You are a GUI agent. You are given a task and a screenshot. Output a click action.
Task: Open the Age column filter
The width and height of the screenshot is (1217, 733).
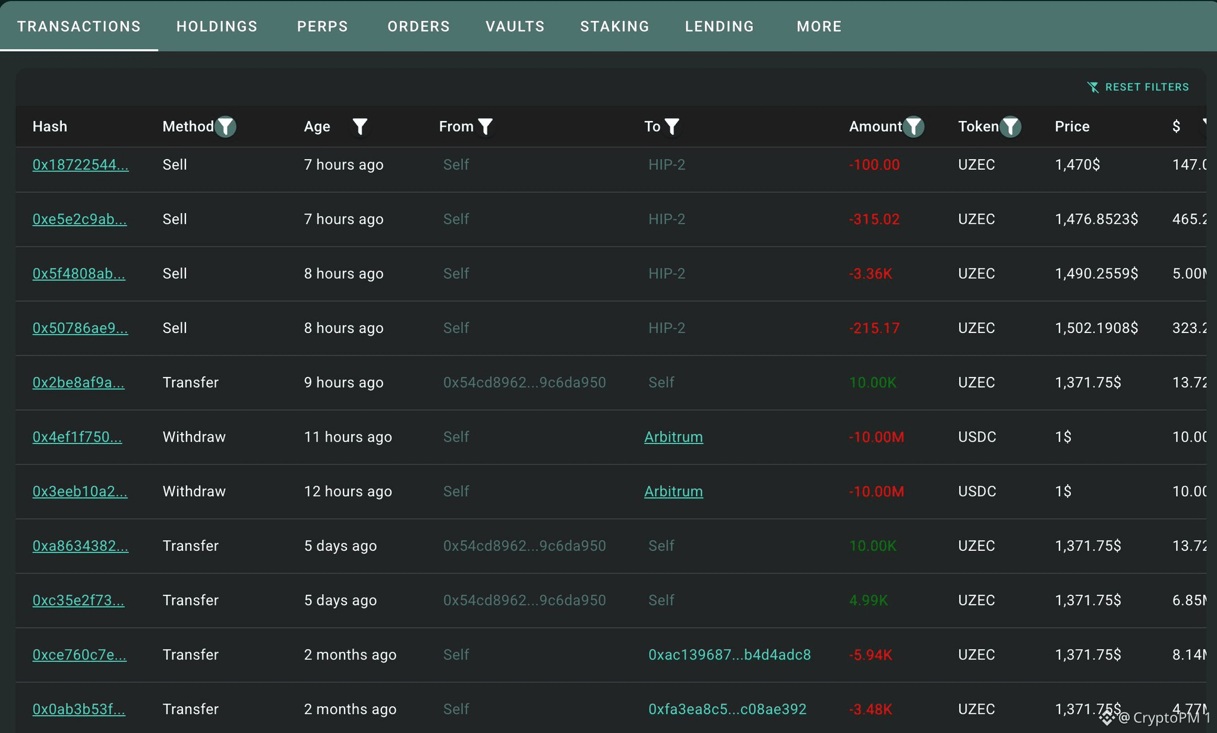(x=360, y=126)
